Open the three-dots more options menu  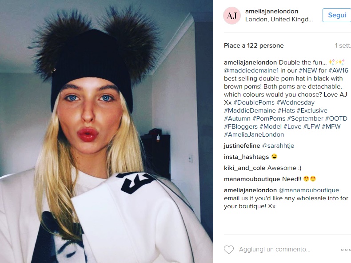coord(346,250)
